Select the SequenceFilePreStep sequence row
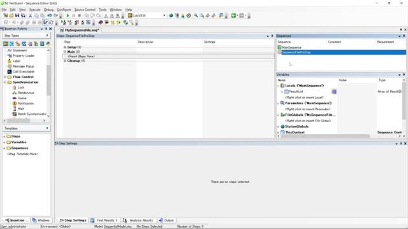The height and width of the screenshot is (229, 408). (x=342, y=52)
